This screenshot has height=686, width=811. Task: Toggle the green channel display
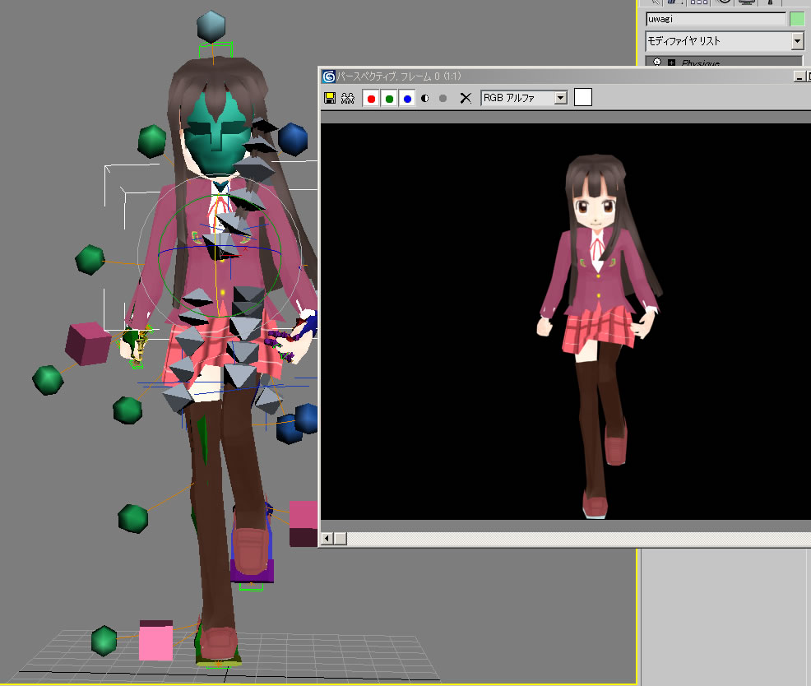click(x=389, y=98)
